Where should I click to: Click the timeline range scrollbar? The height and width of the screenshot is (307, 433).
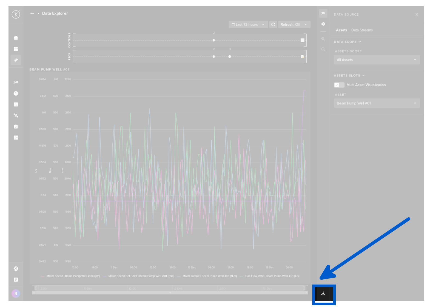pos(170,293)
